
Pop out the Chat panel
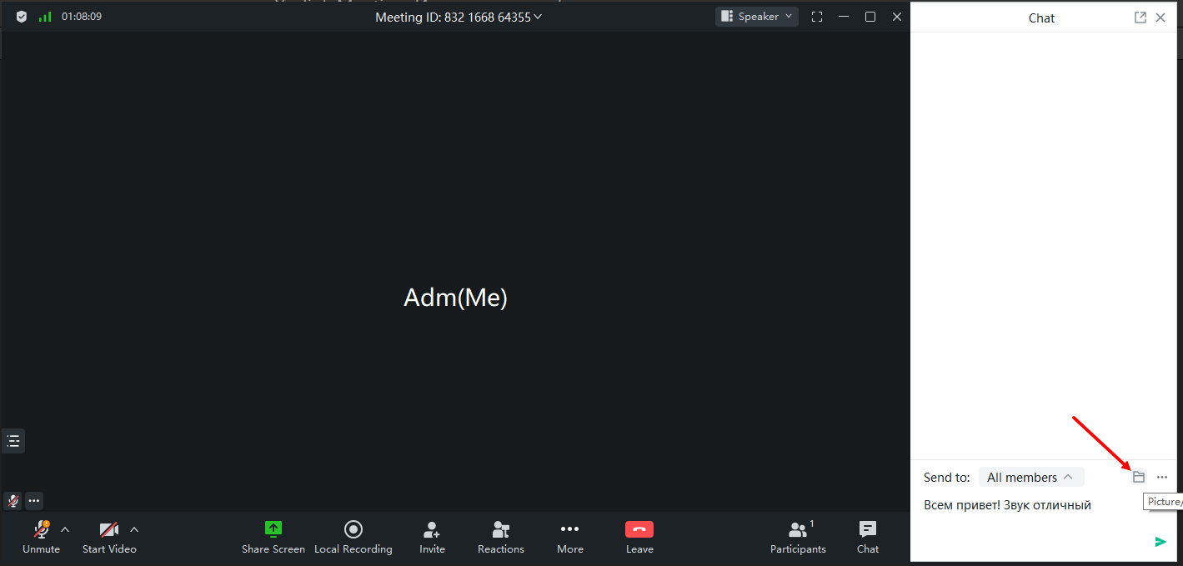1140,18
